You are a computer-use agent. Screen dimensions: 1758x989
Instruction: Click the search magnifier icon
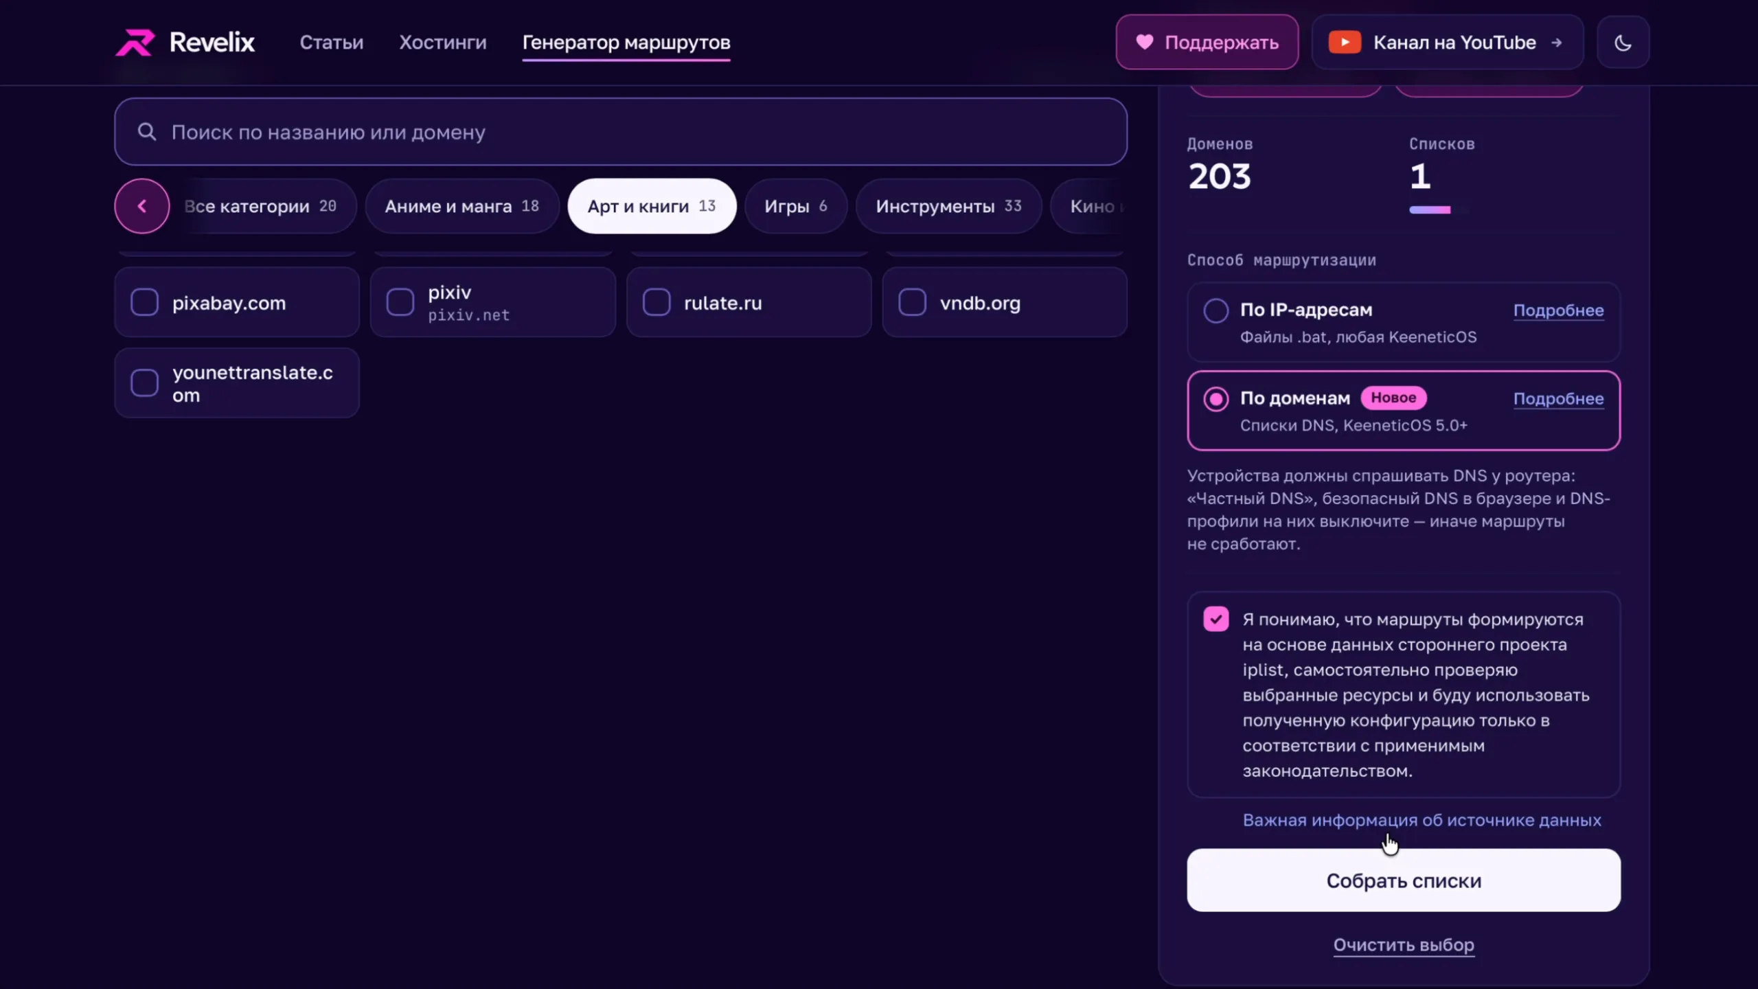[146, 131]
